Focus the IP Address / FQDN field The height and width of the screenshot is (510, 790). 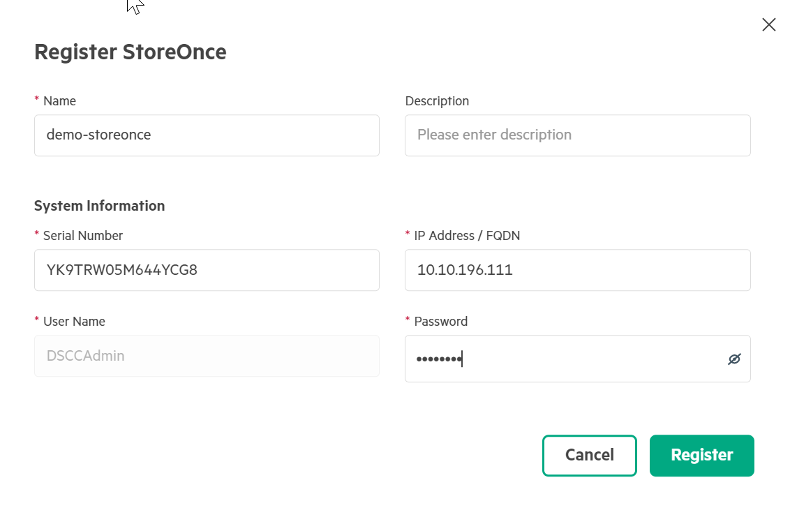577,270
